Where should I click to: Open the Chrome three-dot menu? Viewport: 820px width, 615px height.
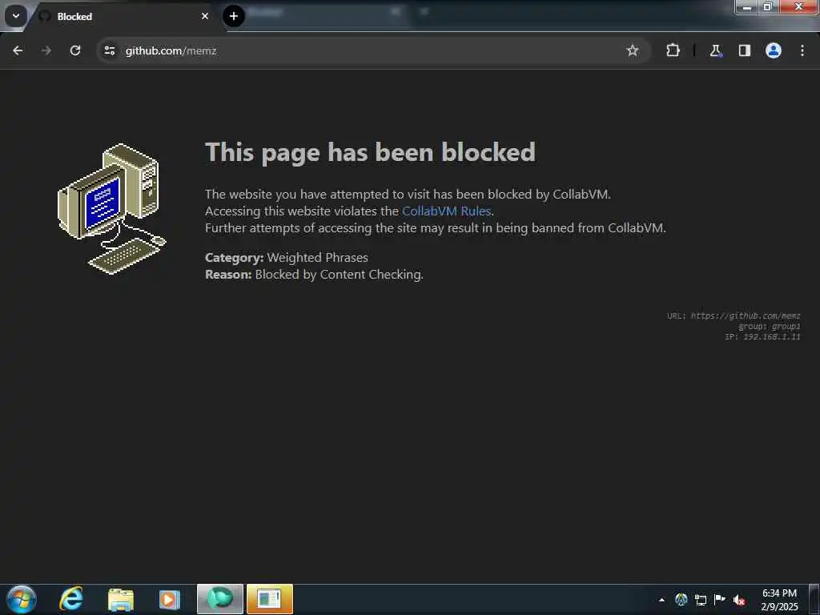coord(802,50)
